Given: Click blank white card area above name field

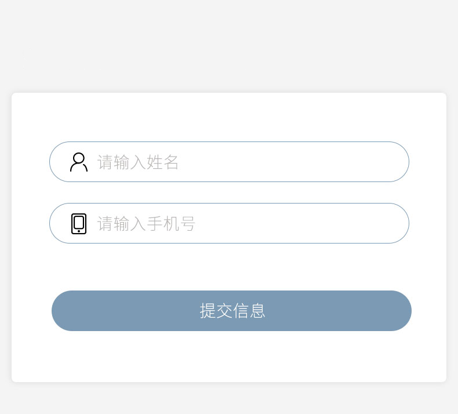Looking at the screenshot, I should point(229,118).
